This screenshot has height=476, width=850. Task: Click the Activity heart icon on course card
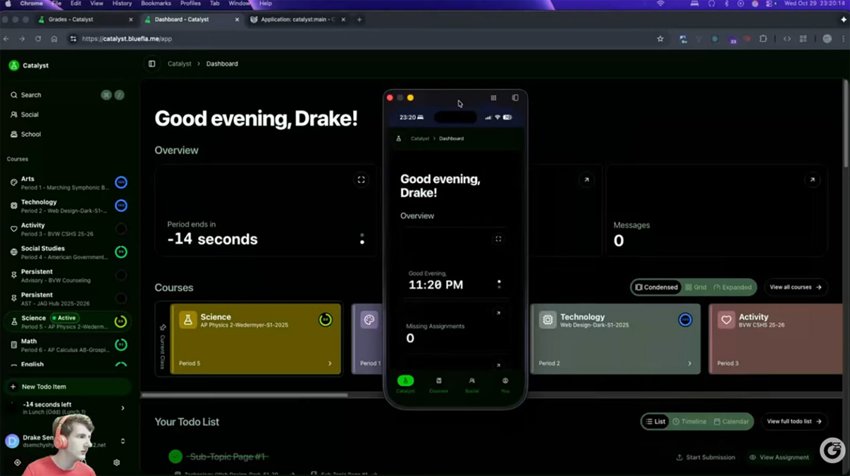[x=726, y=320]
